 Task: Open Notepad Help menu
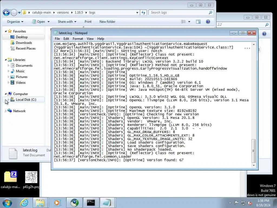[x=101, y=38]
